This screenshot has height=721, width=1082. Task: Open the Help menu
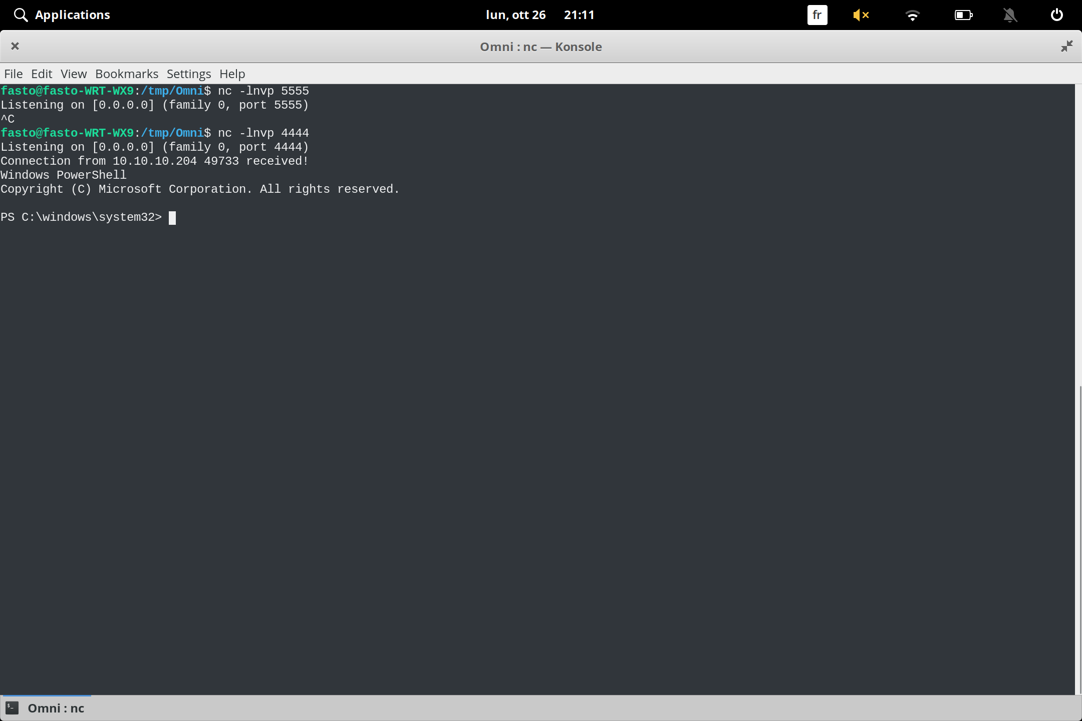pyautogui.click(x=231, y=74)
